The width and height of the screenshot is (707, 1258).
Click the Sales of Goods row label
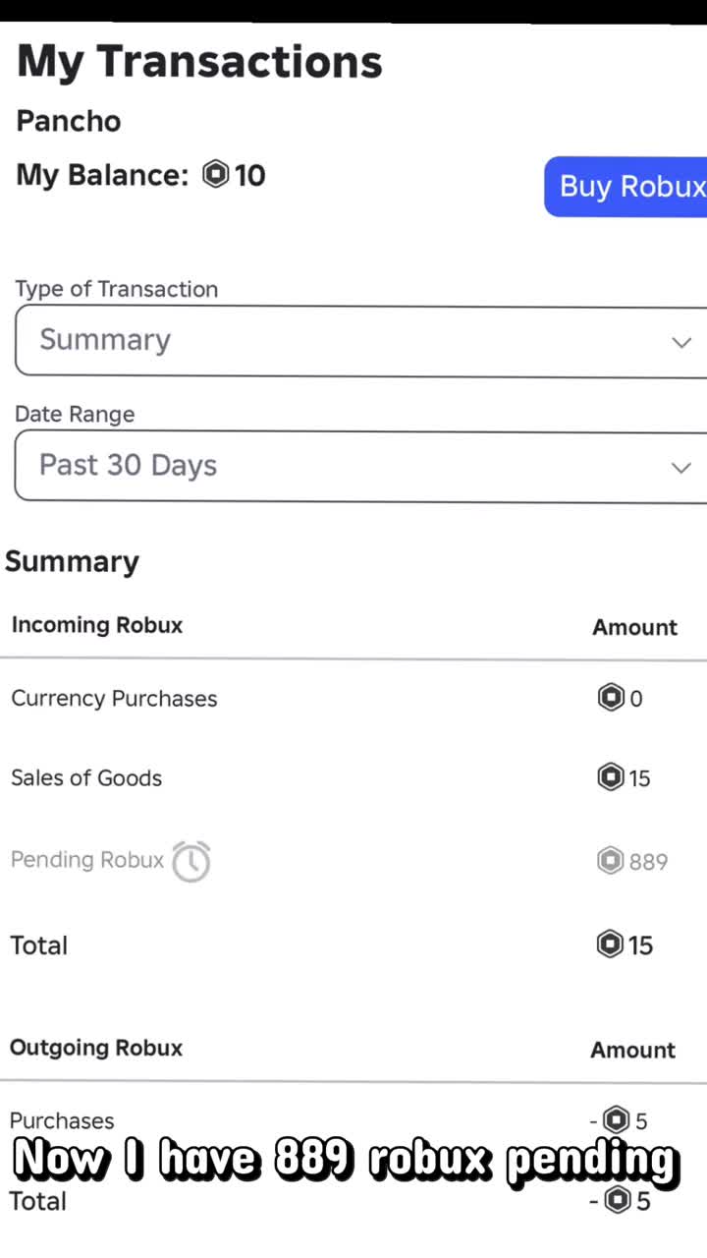86,778
